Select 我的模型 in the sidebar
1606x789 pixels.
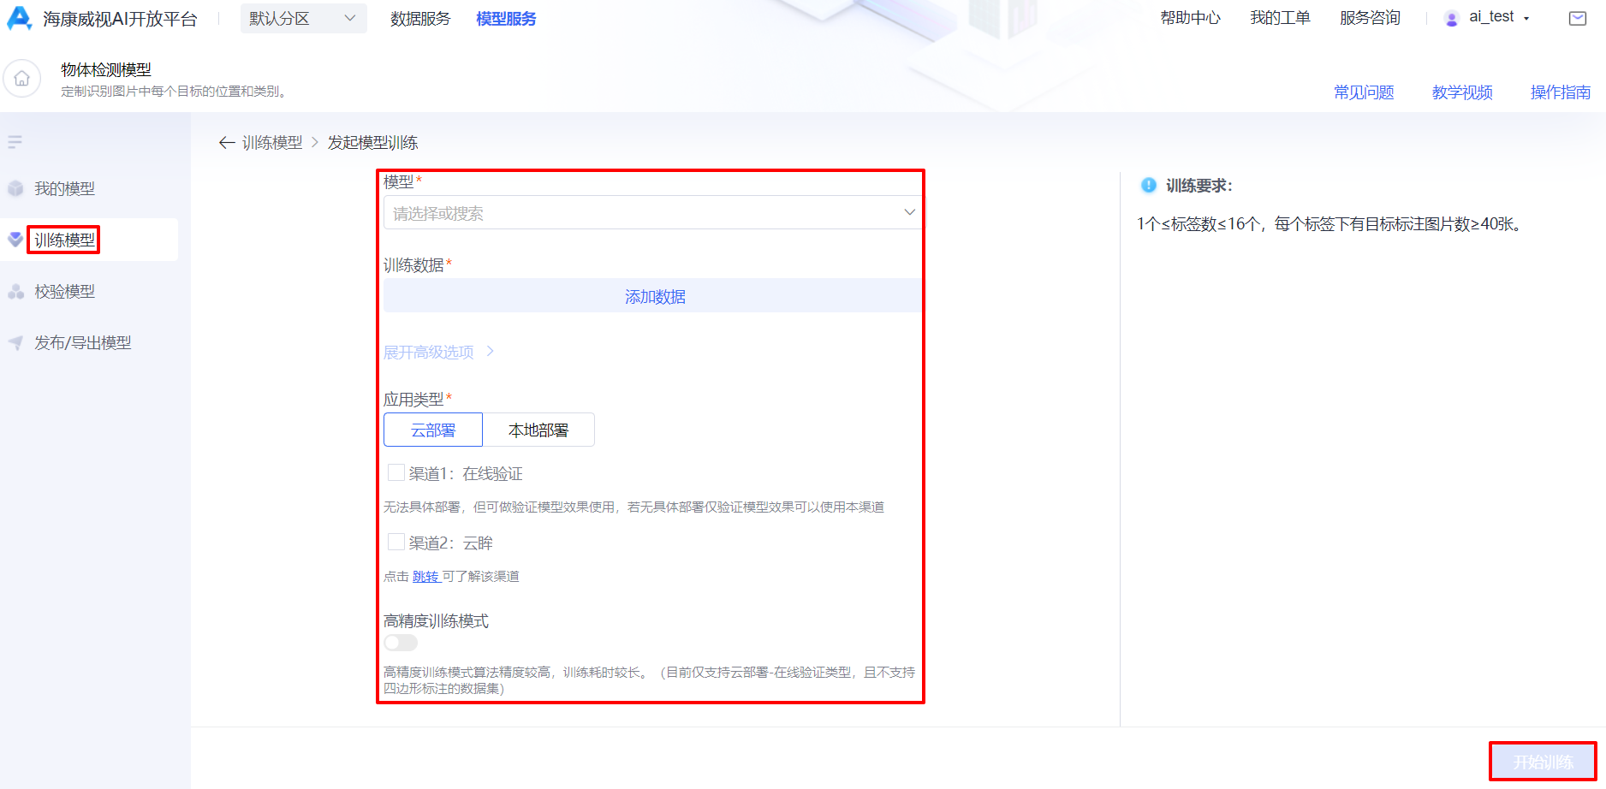tap(63, 188)
